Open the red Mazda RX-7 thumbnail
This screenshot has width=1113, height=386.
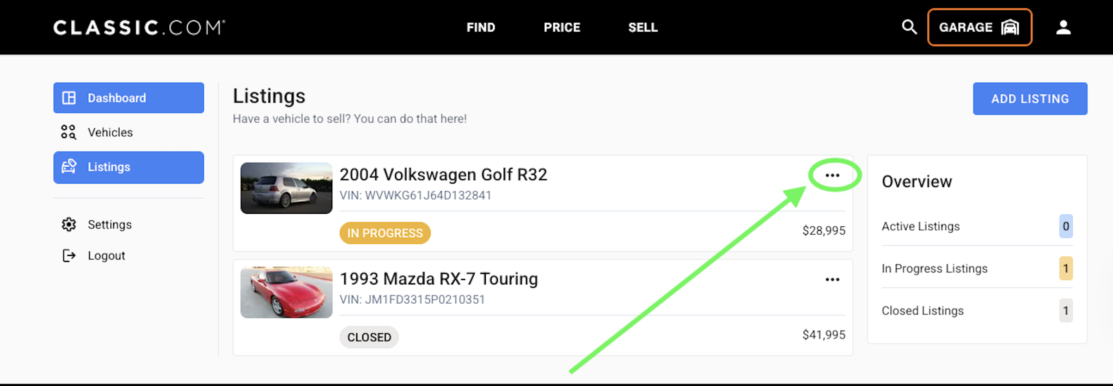click(287, 292)
